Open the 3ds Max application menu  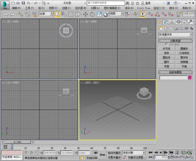5,5
